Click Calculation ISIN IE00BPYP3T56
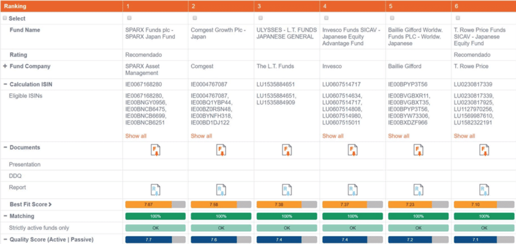Screen dimensions: 516x244 tap(408, 84)
